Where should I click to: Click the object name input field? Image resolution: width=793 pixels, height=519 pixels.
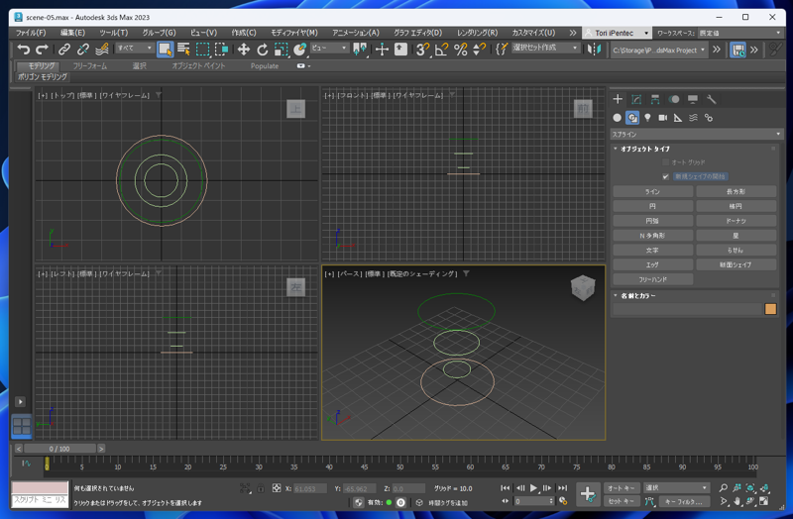click(687, 309)
